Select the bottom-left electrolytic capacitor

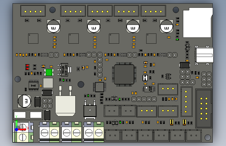(24, 101)
